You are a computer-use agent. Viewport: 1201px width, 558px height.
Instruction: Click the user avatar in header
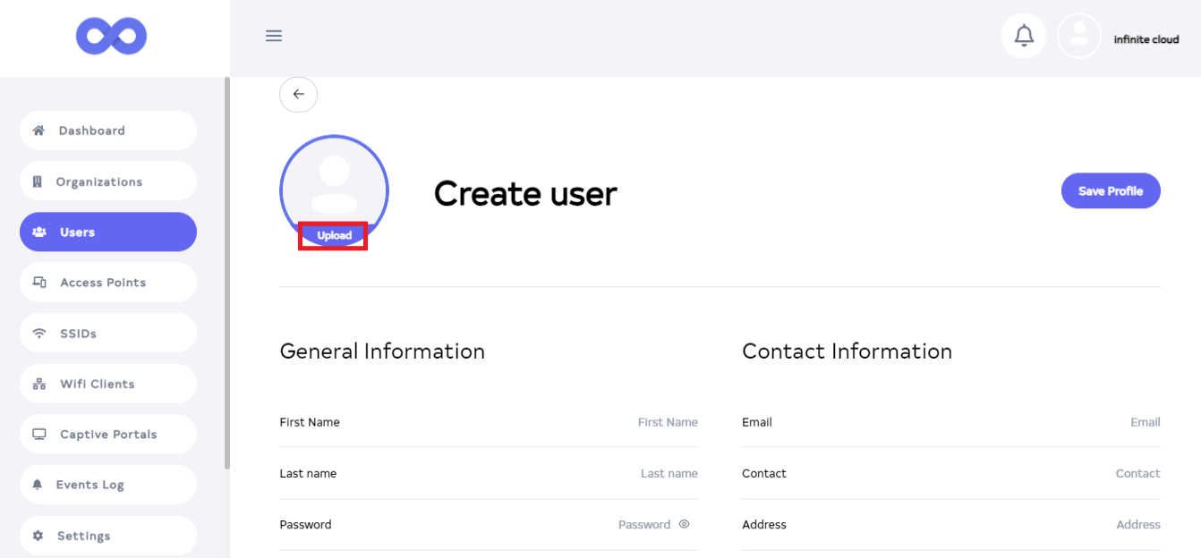pos(1078,36)
